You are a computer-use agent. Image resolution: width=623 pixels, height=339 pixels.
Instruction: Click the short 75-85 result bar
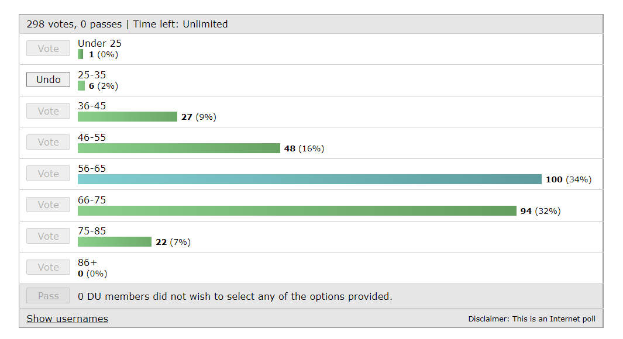(114, 242)
